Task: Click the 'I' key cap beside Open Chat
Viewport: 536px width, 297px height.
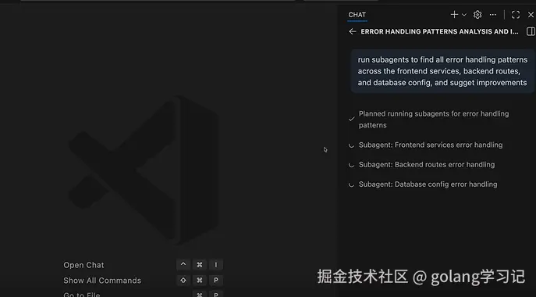Action: [215, 265]
